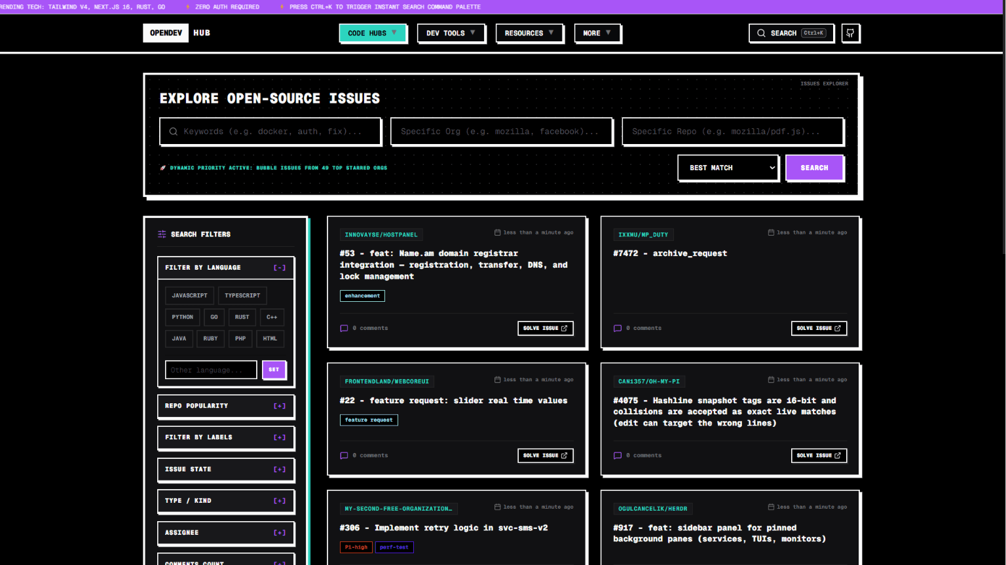
Task: Open the Dev Tools menu
Action: 451,33
